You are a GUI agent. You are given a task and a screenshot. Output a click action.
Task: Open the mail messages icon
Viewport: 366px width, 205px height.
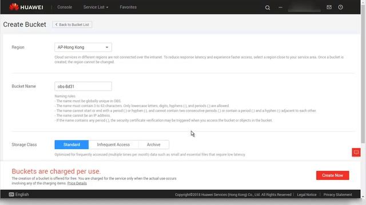point(329,7)
